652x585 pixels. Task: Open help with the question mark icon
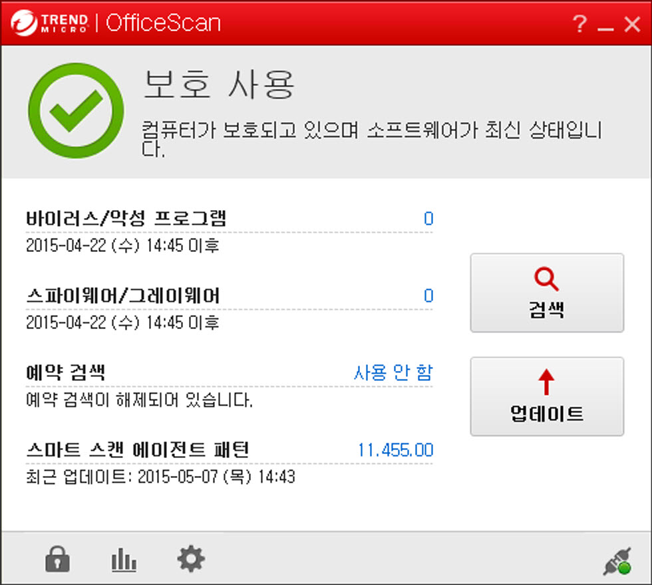coord(579,25)
